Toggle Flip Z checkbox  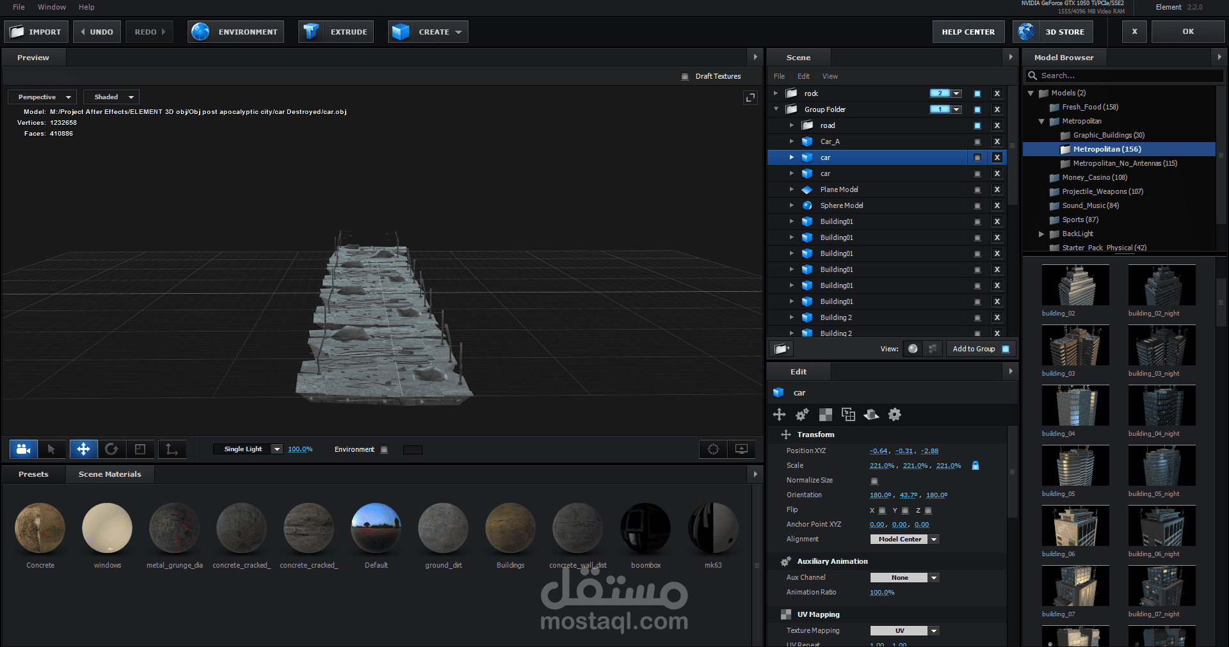(x=928, y=511)
